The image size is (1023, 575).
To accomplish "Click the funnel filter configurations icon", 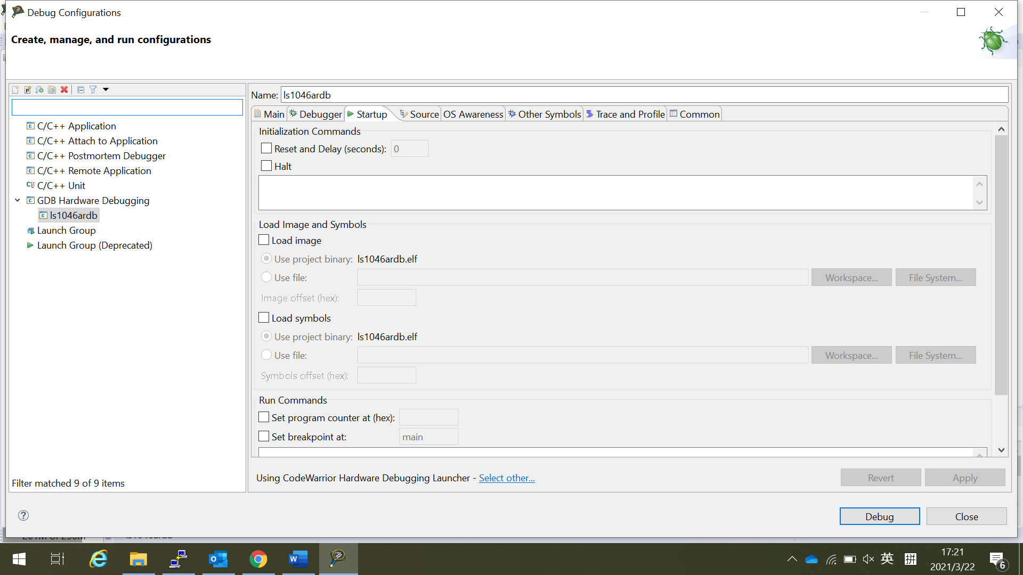I will click(x=93, y=89).
